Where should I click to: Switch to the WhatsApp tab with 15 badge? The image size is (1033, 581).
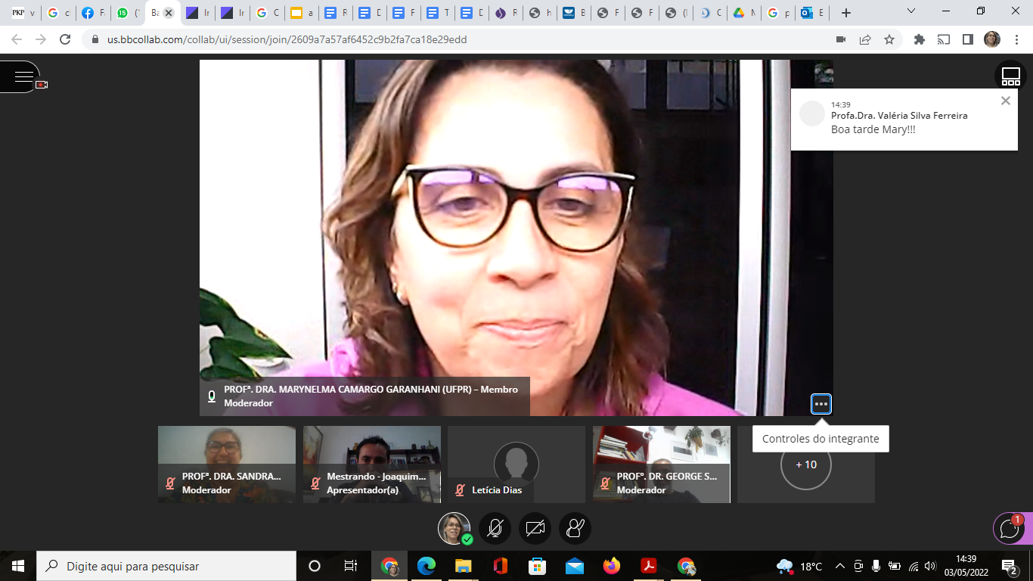coord(127,13)
